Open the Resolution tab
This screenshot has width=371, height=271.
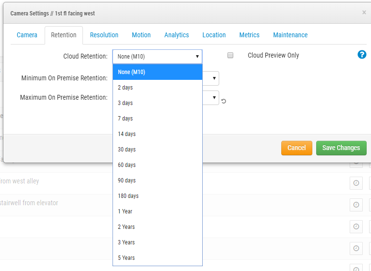click(x=104, y=35)
